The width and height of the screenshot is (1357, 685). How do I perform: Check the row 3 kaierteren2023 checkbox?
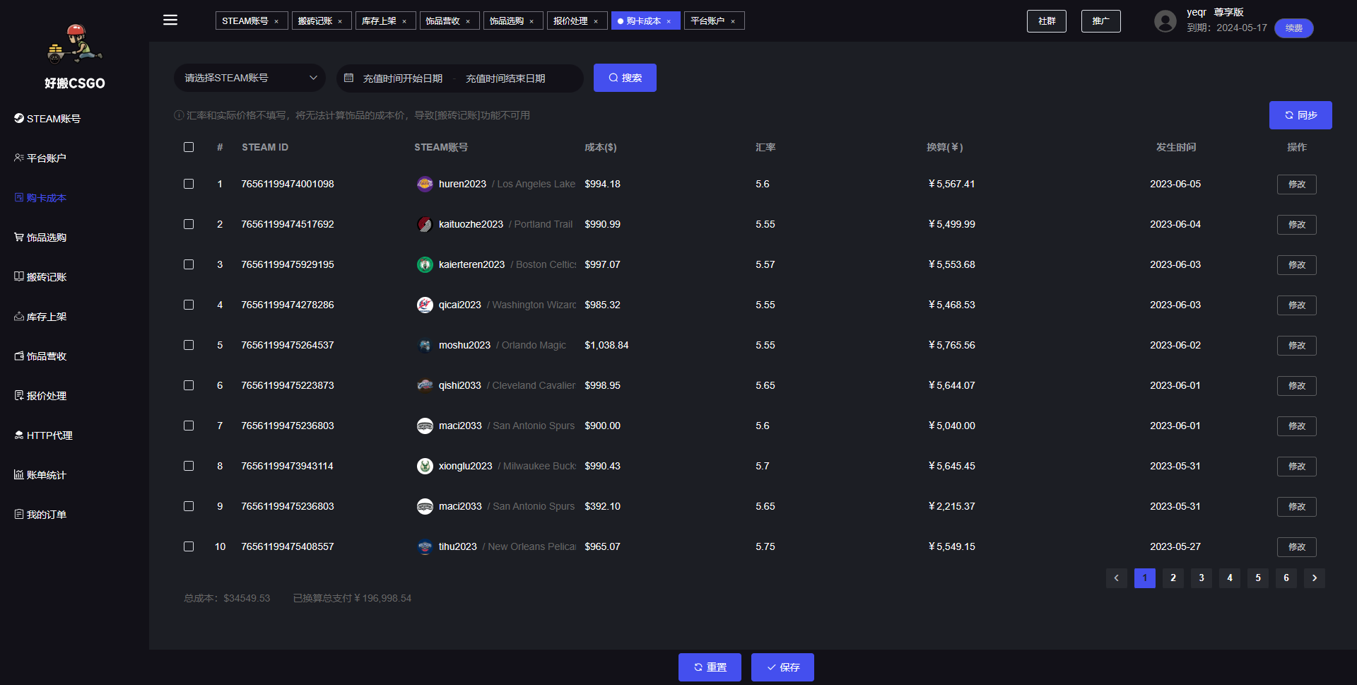(189, 264)
